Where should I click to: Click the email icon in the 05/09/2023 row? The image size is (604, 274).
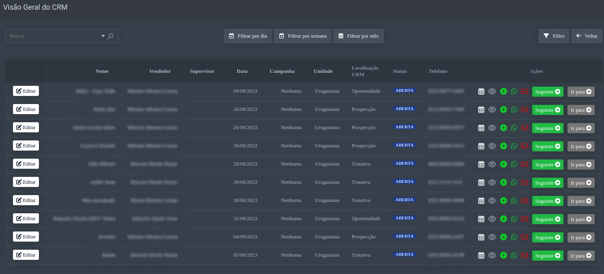point(525,255)
